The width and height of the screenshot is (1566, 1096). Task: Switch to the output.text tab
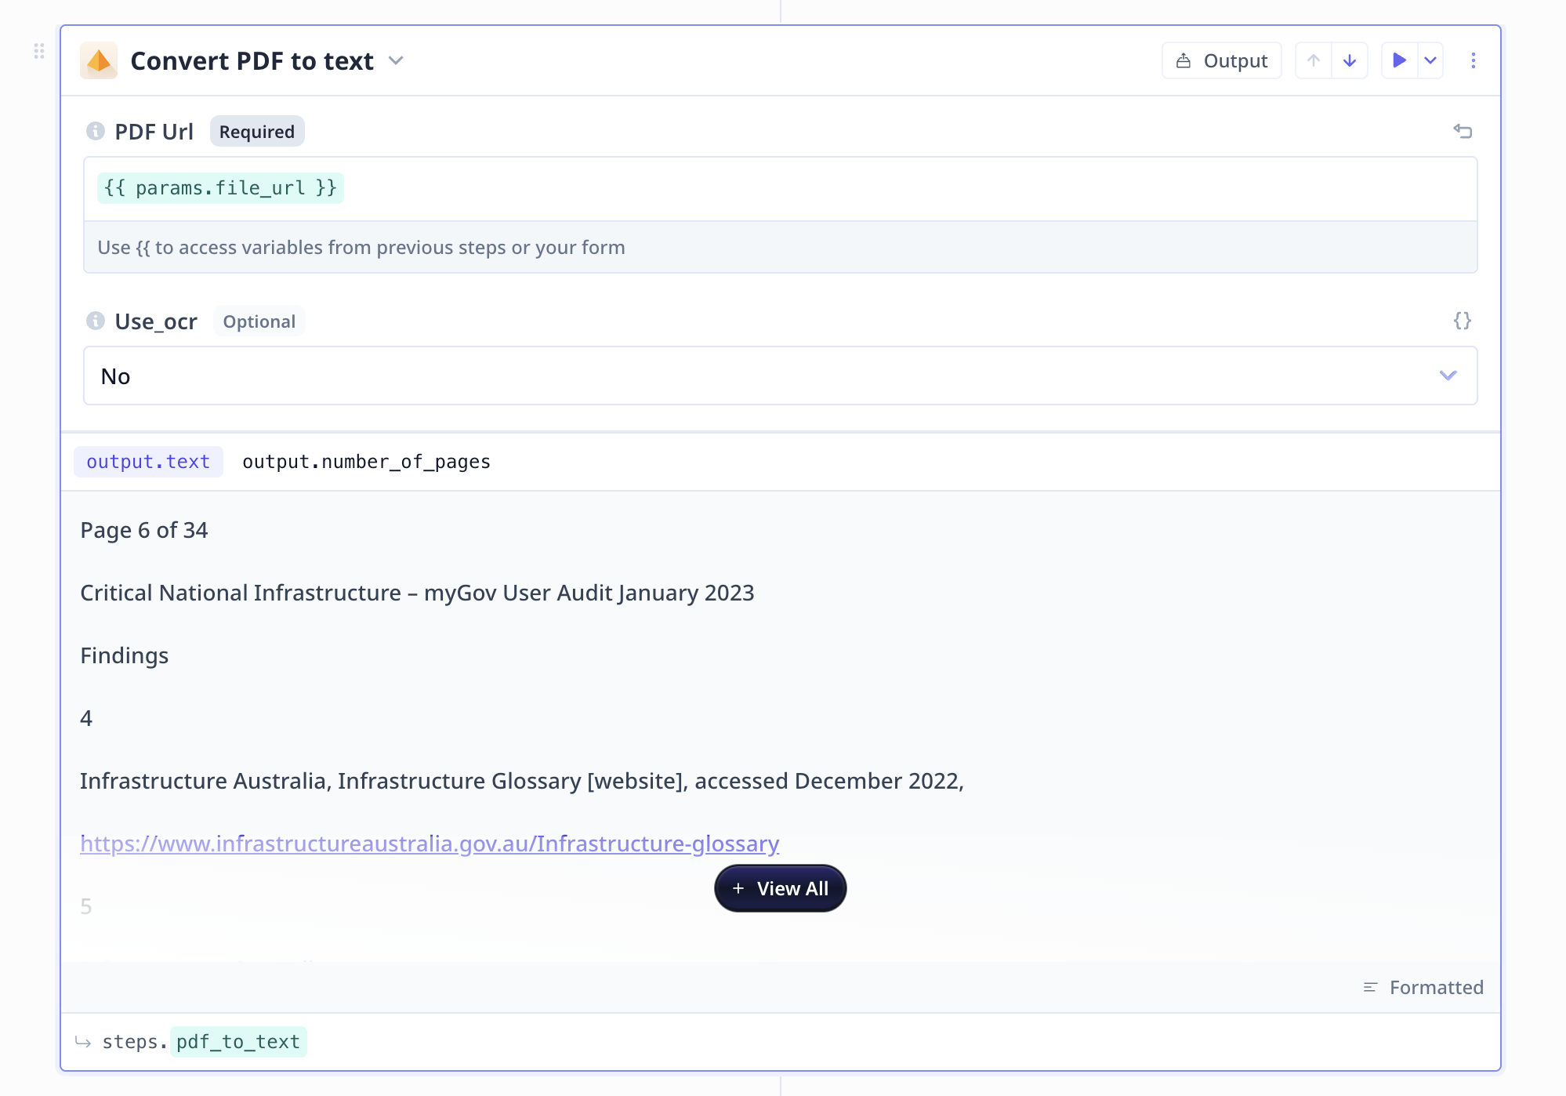148,462
